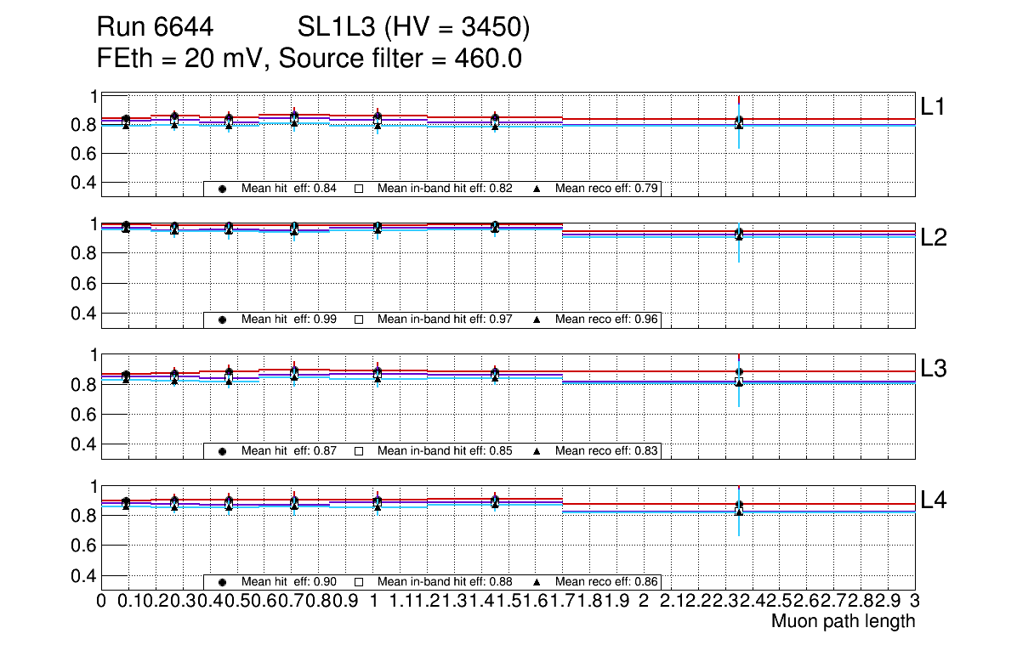Click the filled circle marker in L3 legend
The width and height of the screenshot is (1017, 656).
[x=222, y=451]
